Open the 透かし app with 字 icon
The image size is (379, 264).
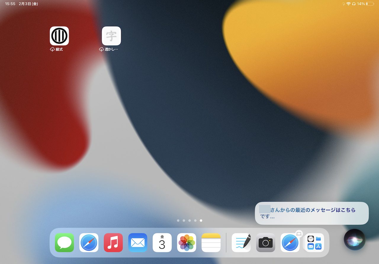(111, 36)
